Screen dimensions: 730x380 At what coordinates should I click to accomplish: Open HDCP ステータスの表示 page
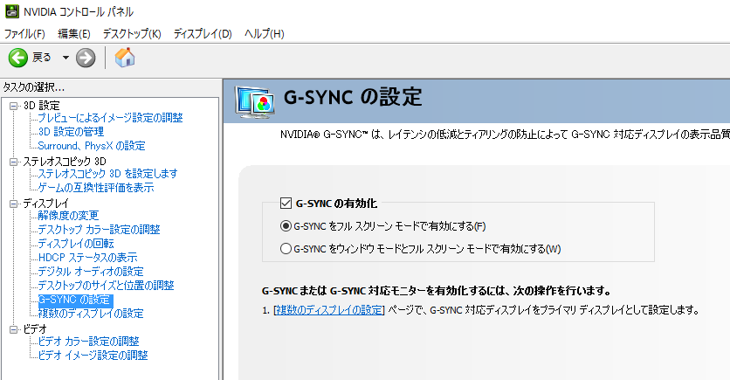click(88, 258)
